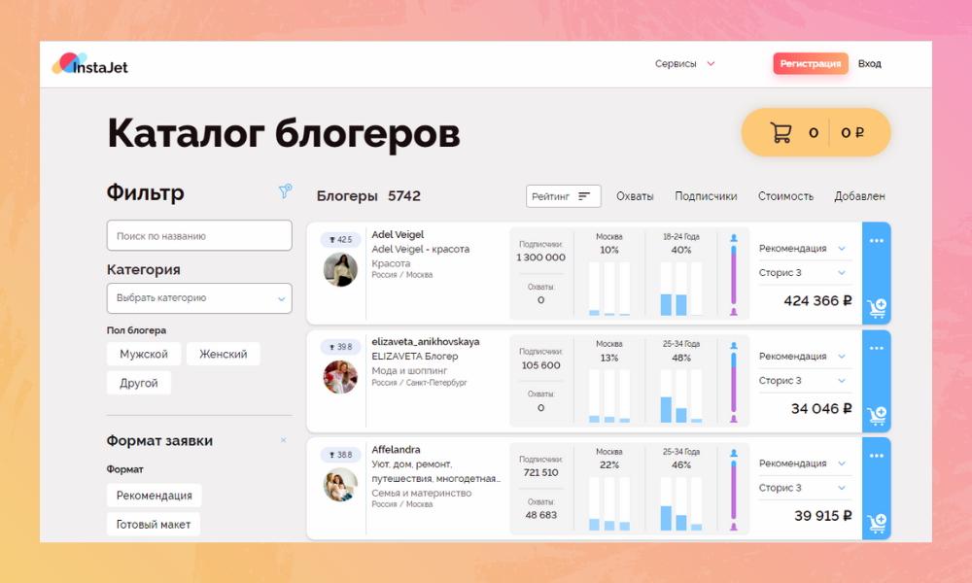The image size is (972, 583).
Task: Sort bloggers by Охваты
Action: click(x=635, y=196)
